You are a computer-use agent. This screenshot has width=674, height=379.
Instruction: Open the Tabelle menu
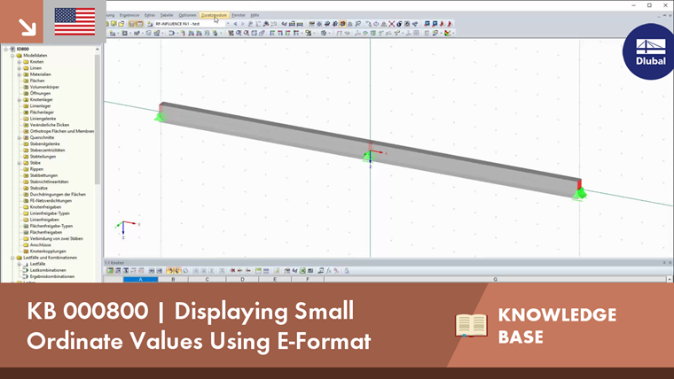(x=167, y=15)
